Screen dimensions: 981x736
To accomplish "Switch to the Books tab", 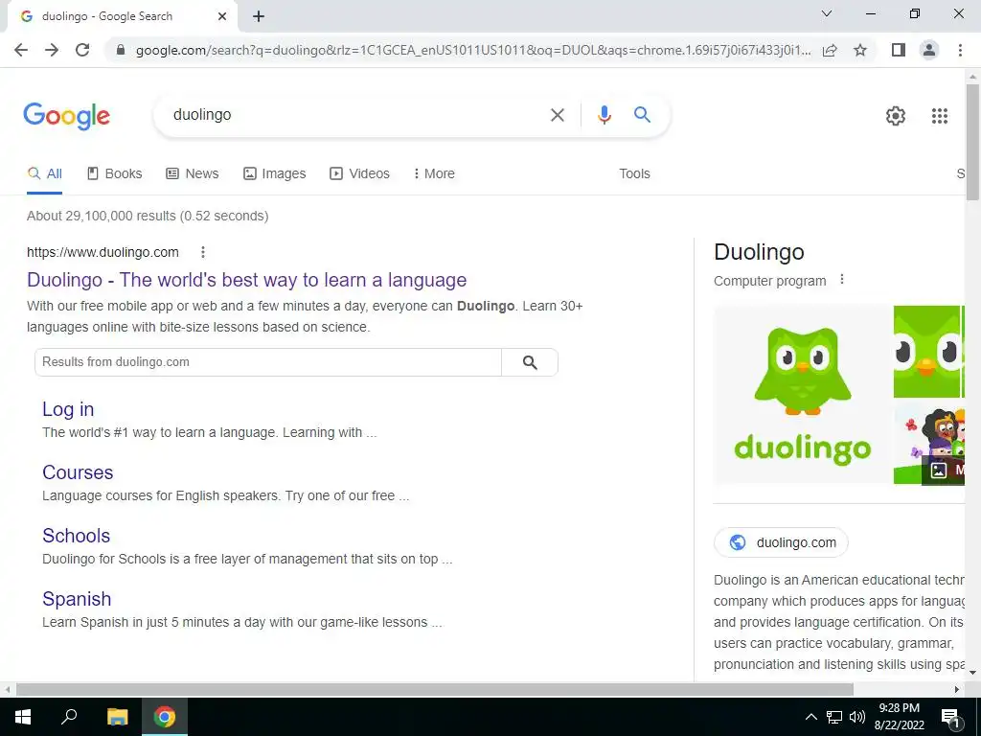I will 115,174.
